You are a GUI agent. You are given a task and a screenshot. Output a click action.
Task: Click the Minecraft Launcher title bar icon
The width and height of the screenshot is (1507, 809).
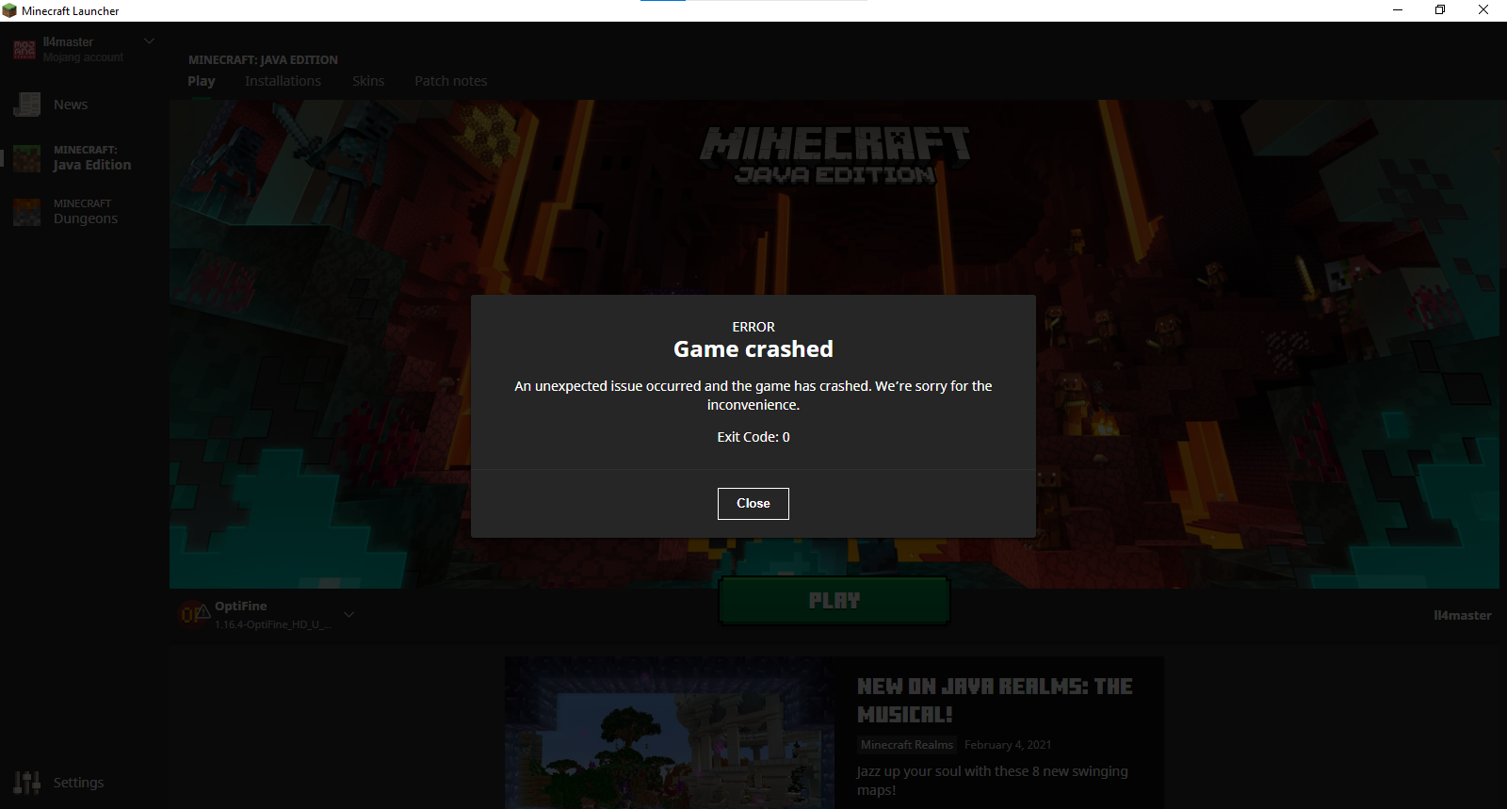click(9, 10)
